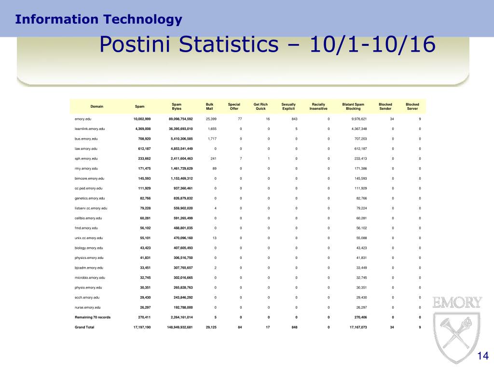Click the grand total bytes '148,949,932,681'
Image resolution: width=494 pixels, height=371 pixels.
(x=180, y=328)
